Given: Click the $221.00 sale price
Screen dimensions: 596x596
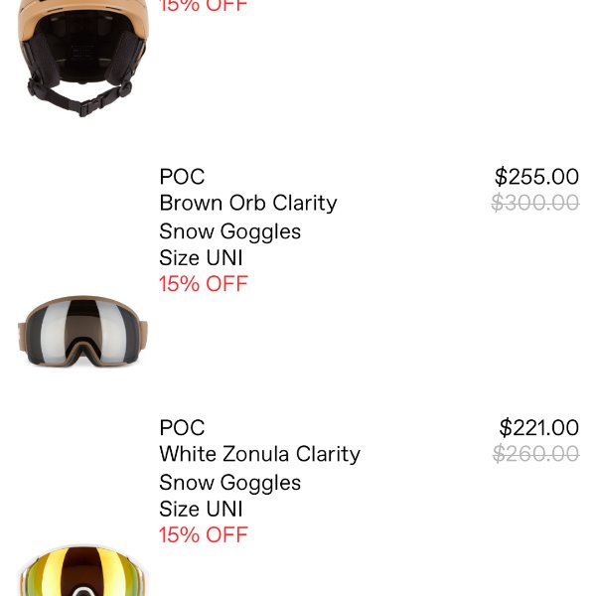Looking at the screenshot, I should [538, 428].
